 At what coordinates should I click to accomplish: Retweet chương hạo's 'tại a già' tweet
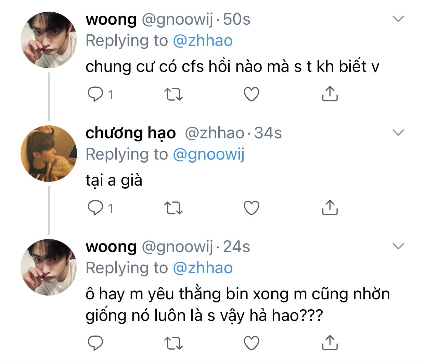173,208
